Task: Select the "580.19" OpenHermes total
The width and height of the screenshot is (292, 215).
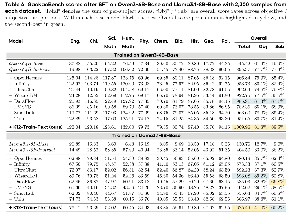Action: (243, 158)
